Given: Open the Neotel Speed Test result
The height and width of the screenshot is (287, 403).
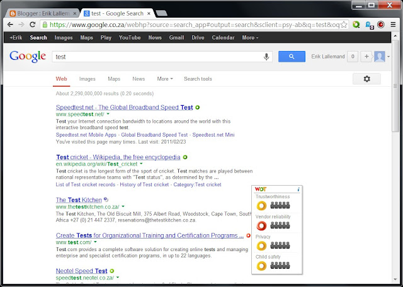Looking at the screenshot, I should [81, 271].
